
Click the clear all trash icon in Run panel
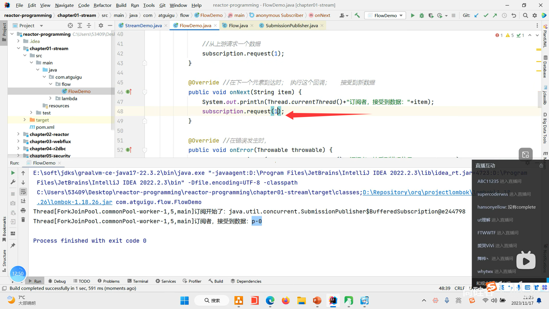click(23, 220)
